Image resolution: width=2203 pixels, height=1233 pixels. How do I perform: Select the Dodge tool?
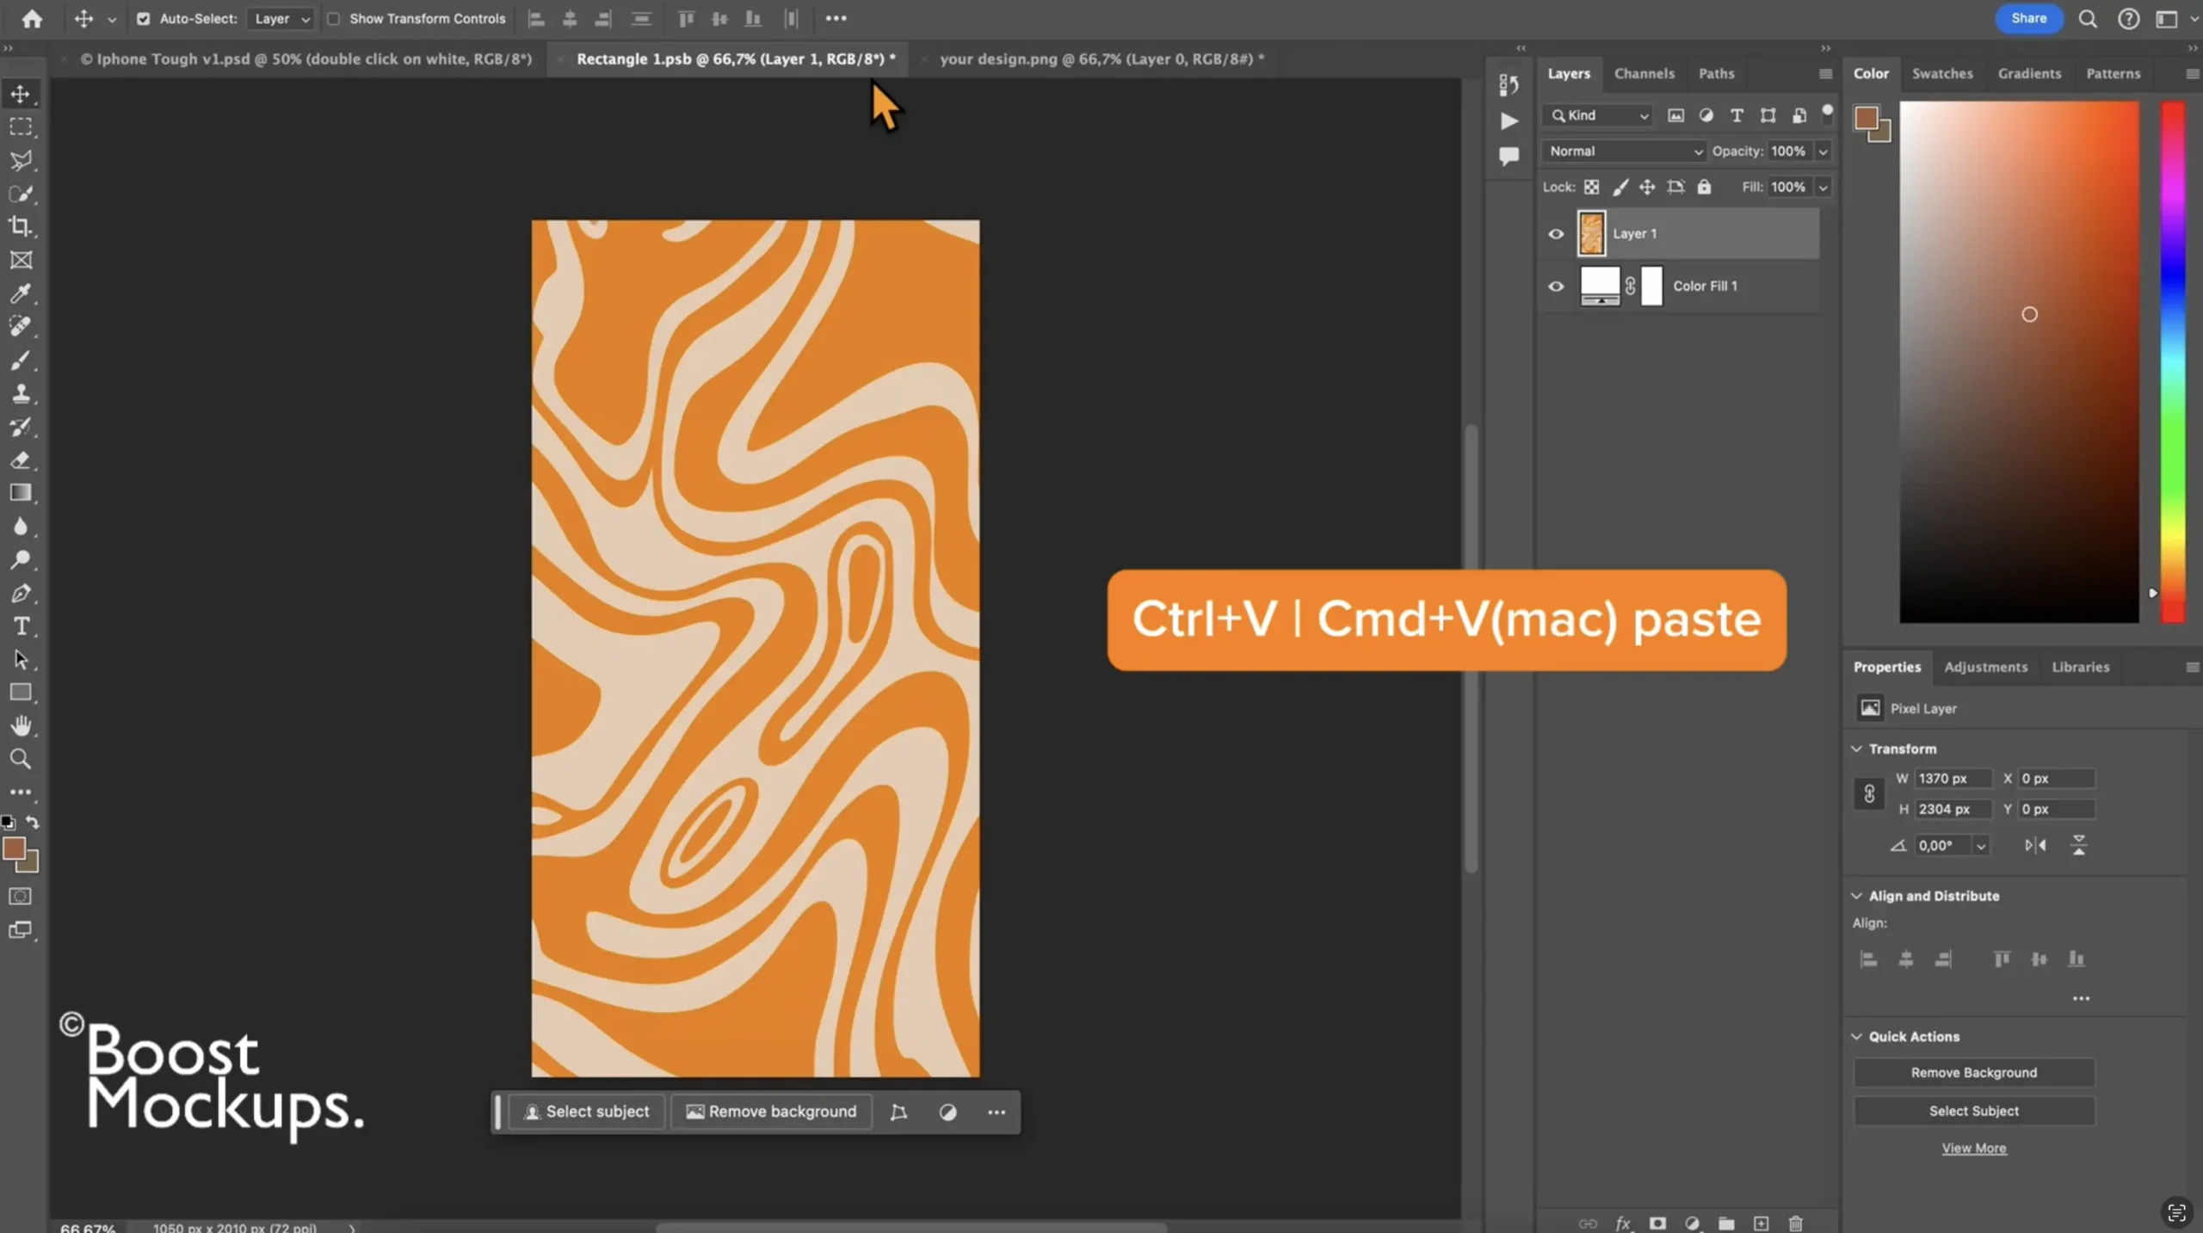pos(21,560)
